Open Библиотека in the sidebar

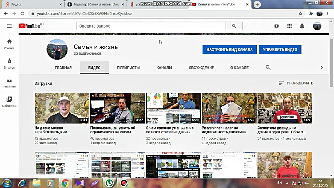9,102
